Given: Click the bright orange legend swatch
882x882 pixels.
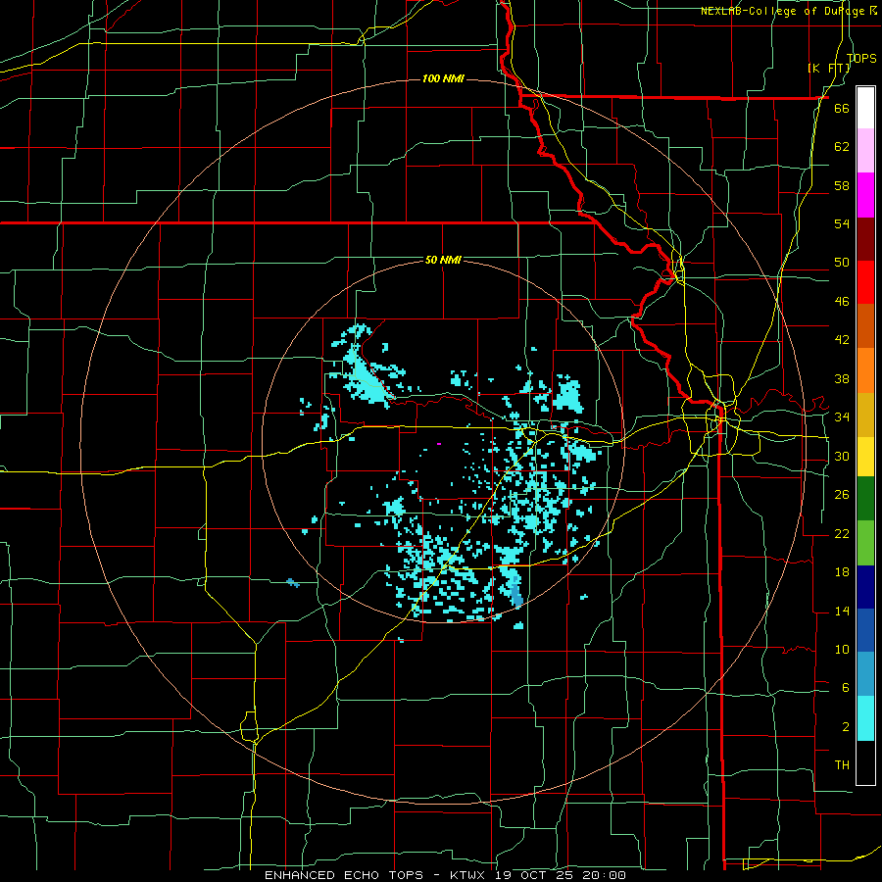Looking at the screenshot, I should [865, 370].
